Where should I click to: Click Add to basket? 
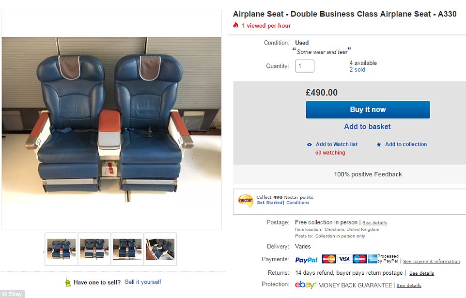coord(367,126)
